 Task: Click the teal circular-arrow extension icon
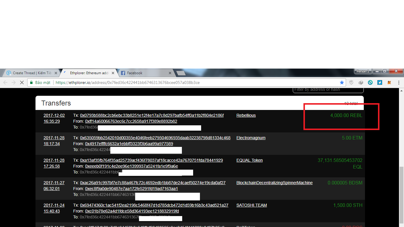(370, 82)
